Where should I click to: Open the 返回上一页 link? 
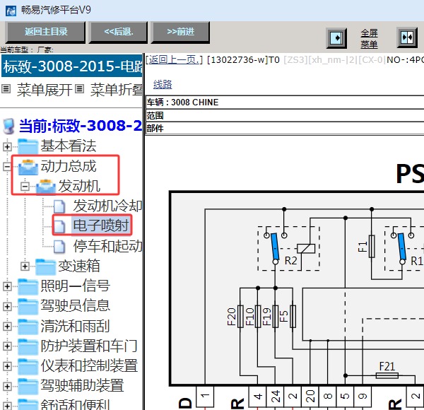(175, 59)
